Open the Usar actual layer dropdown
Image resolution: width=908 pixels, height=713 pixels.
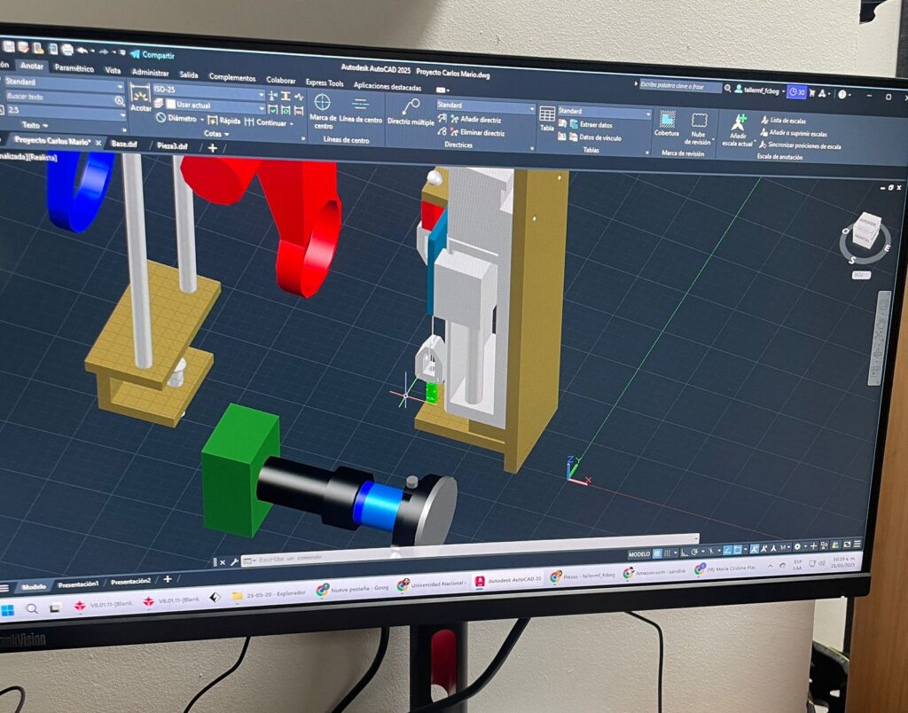click(215, 106)
